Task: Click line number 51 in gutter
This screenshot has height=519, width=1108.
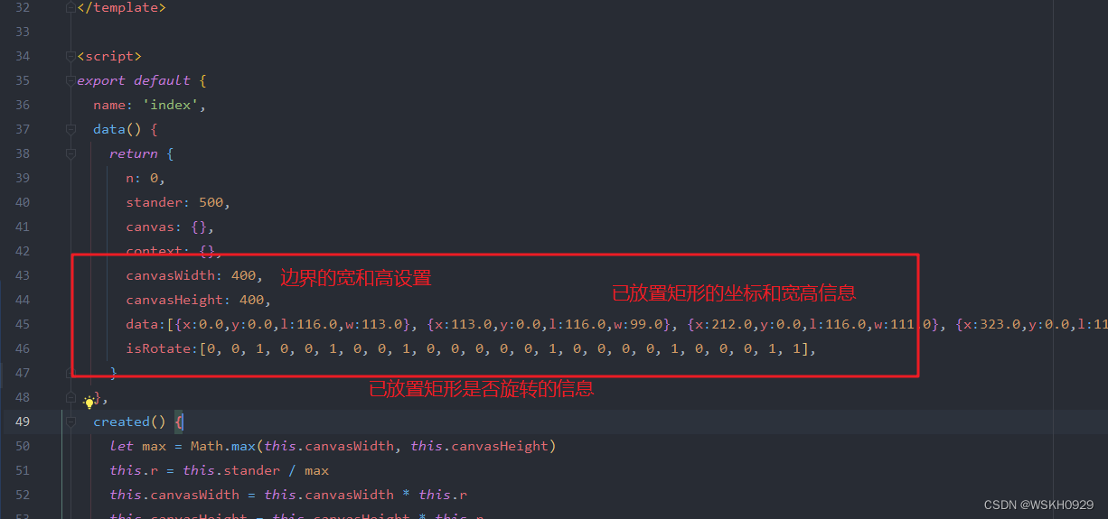Action: coord(22,470)
